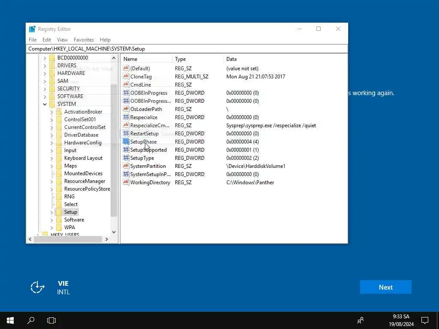The image size is (439, 329).
Task: Open Task View on the taskbar
Action: tap(51, 320)
